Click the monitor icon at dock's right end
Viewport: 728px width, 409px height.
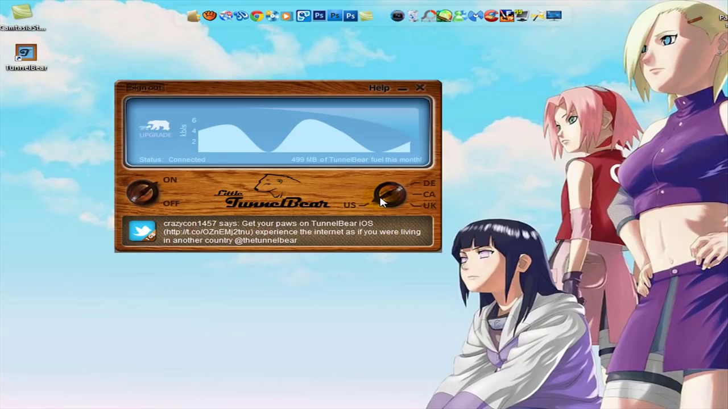(x=553, y=16)
